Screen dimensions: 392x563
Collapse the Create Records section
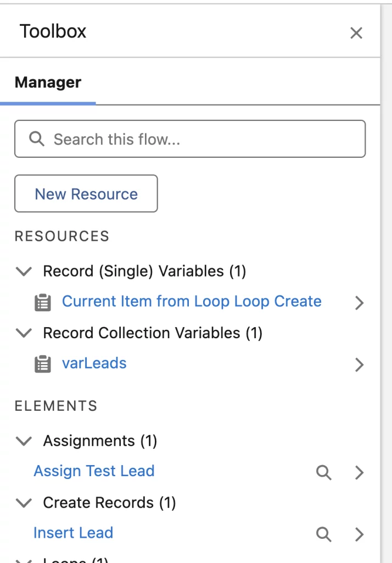click(x=24, y=503)
